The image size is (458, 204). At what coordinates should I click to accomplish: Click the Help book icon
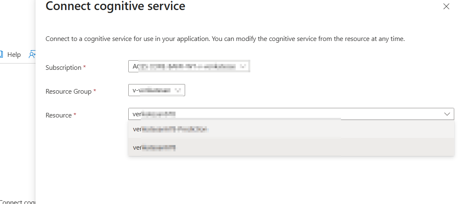tap(1, 54)
